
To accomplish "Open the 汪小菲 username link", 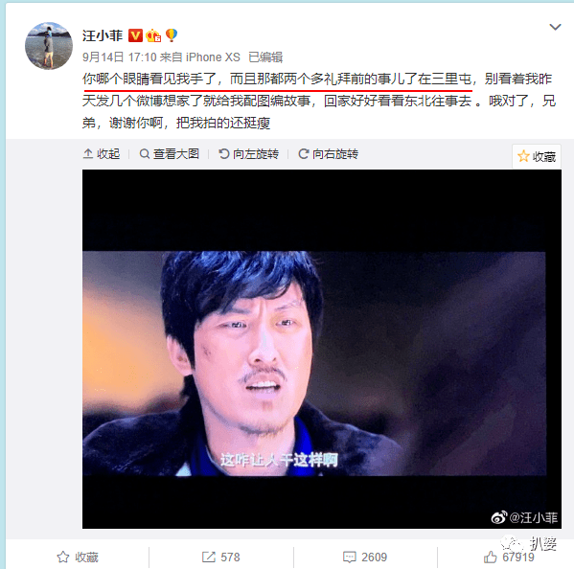I will (103, 35).
